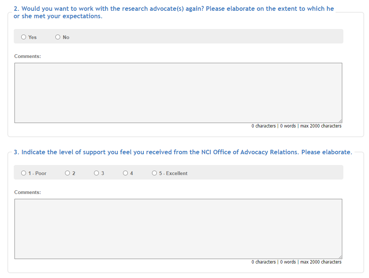Choose the '1 - Poor' support rating

[24, 173]
